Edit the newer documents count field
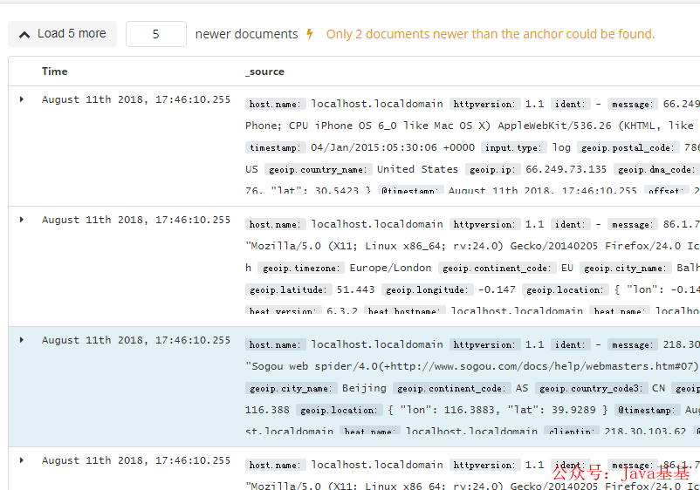Viewport: 700px width, 490px height. pos(156,34)
